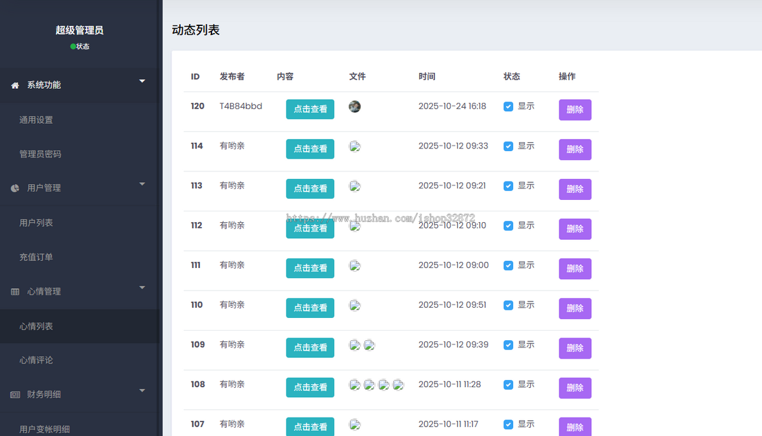Delete post with ID 114
The image size is (762, 436).
[575, 150]
